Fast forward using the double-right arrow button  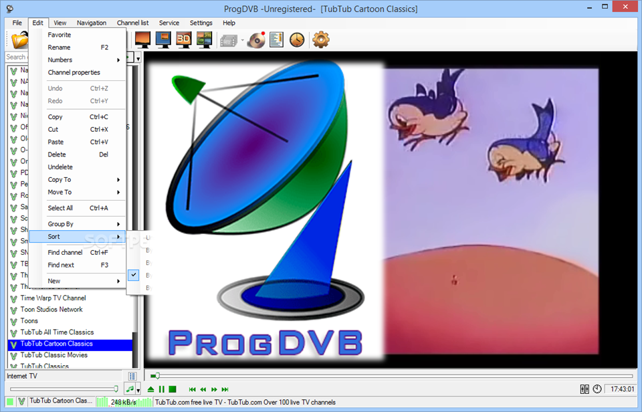(x=214, y=389)
